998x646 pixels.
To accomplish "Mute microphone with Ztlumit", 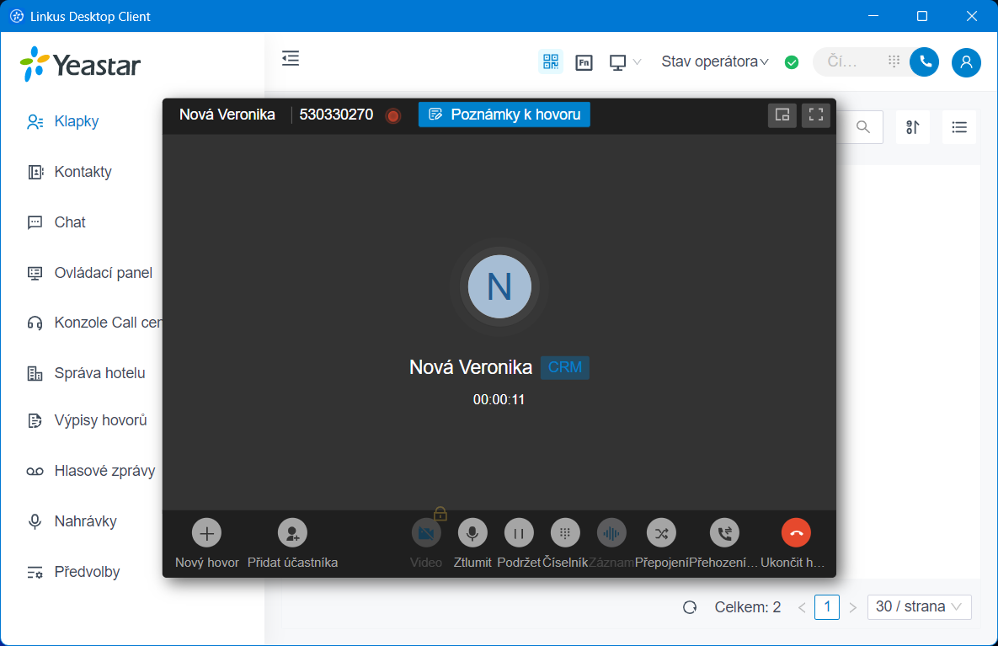I will (x=472, y=533).
